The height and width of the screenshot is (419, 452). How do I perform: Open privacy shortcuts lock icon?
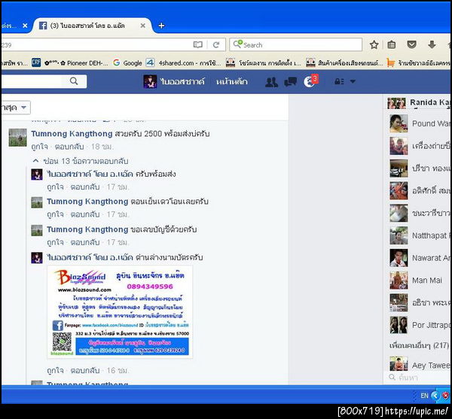[x=339, y=82]
